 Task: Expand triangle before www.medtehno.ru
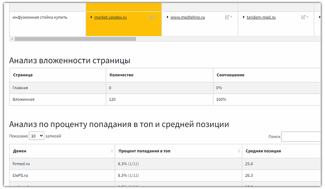click(167, 17)
